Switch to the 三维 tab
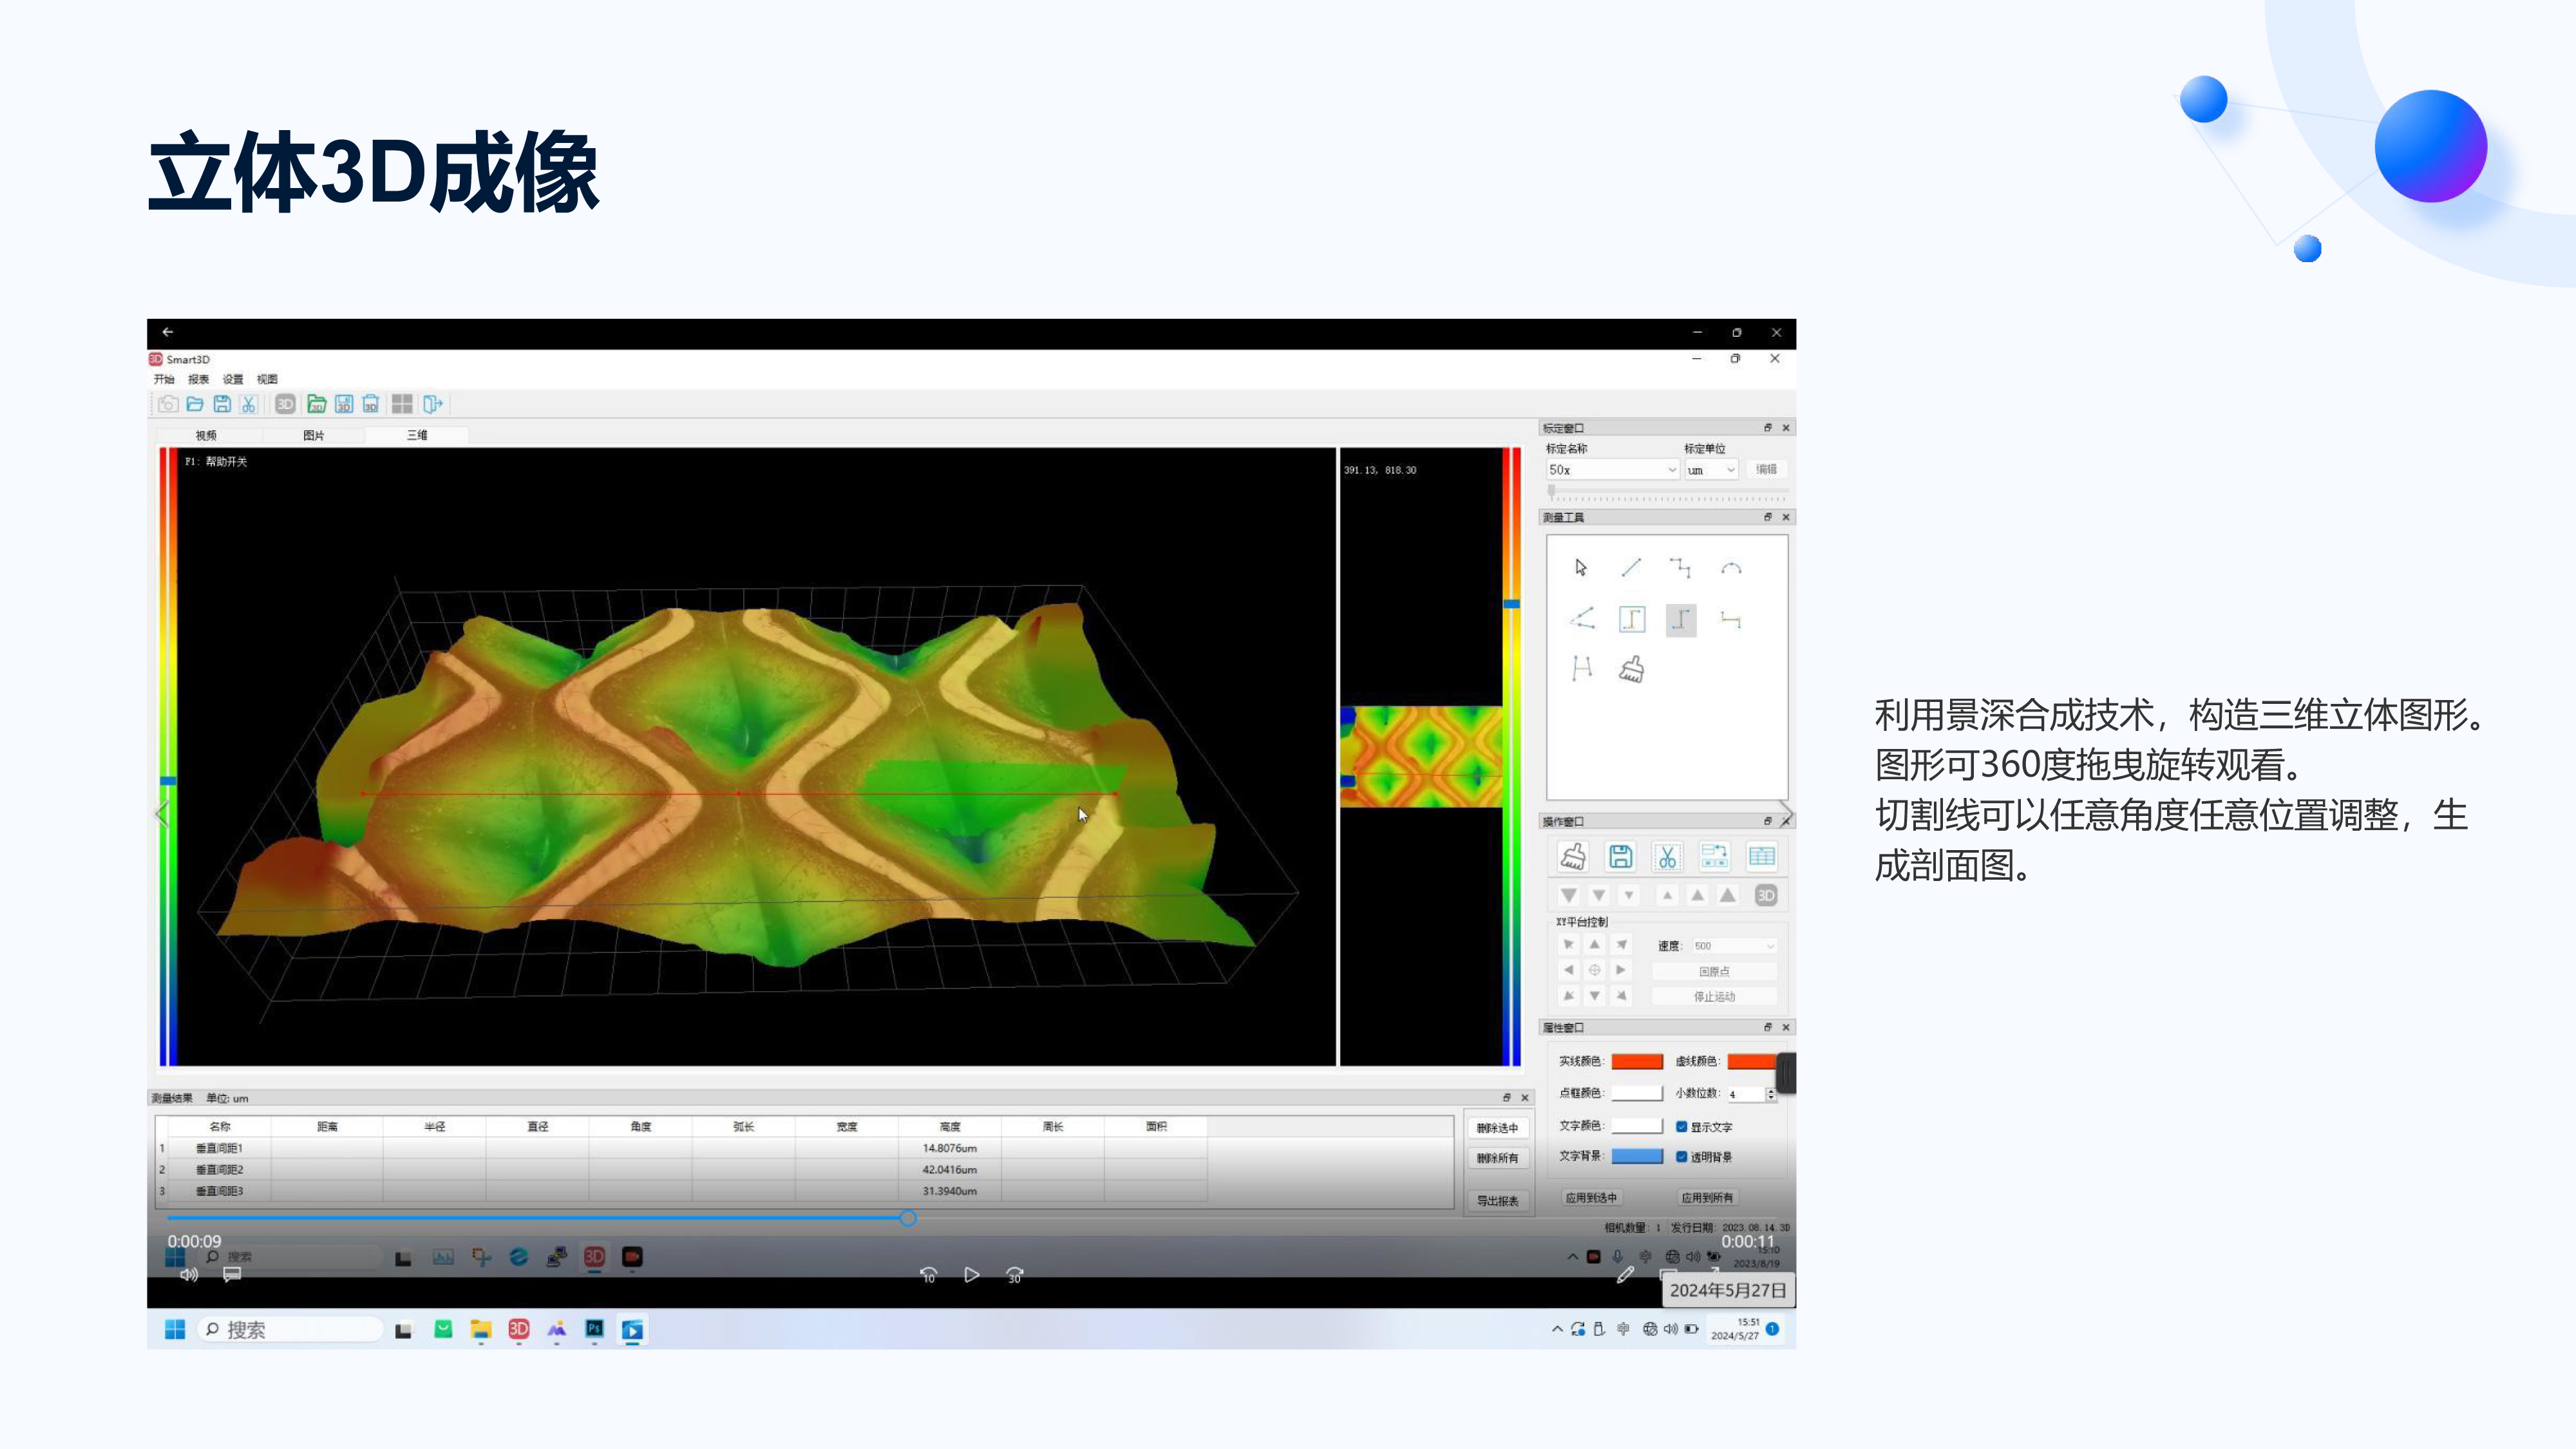Image resolution: width=2576 pixels, height=1449 pixels. coord(417,435)
